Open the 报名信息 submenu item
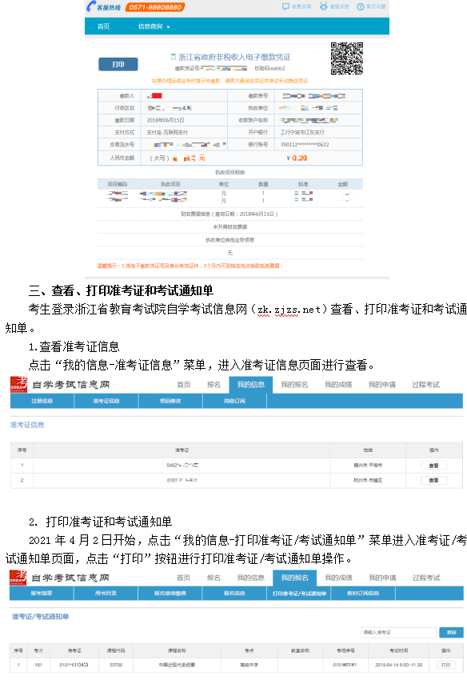Viewport: 467px width, 684px height. click(234, 594)
